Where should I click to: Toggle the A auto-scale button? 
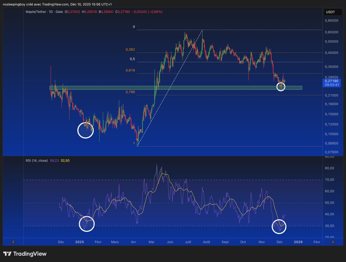coord(333,242)
